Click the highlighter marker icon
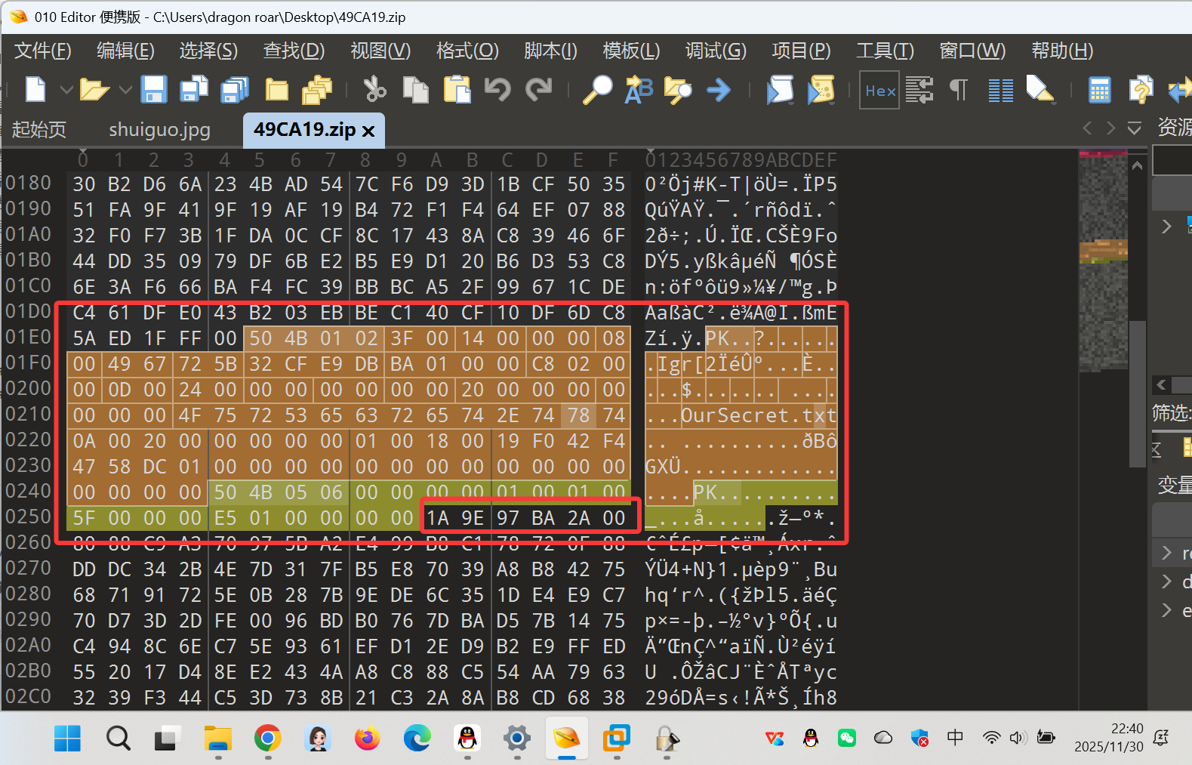Screen dimensions: 1192x765 1040,90
